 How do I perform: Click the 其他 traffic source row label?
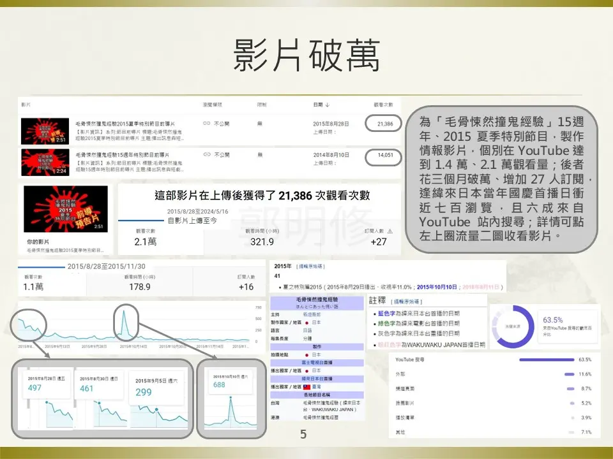[x=400, y=432]
